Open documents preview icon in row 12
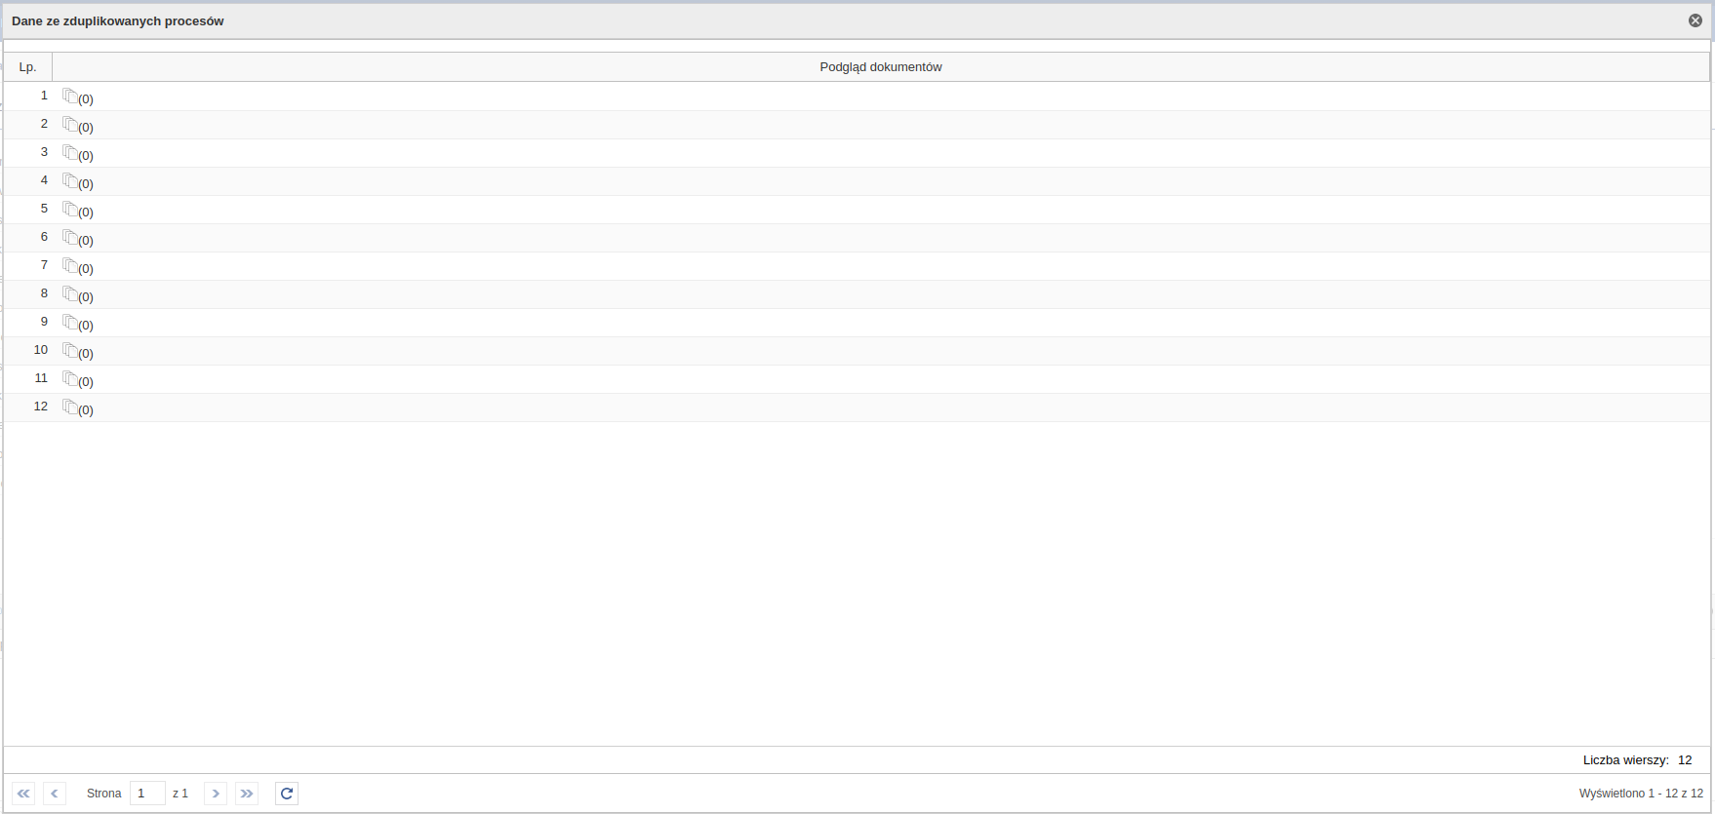 coord(70,407)
